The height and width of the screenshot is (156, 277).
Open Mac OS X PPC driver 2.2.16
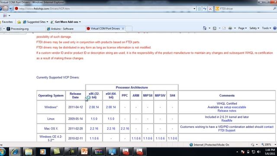[x=125, y=129]
